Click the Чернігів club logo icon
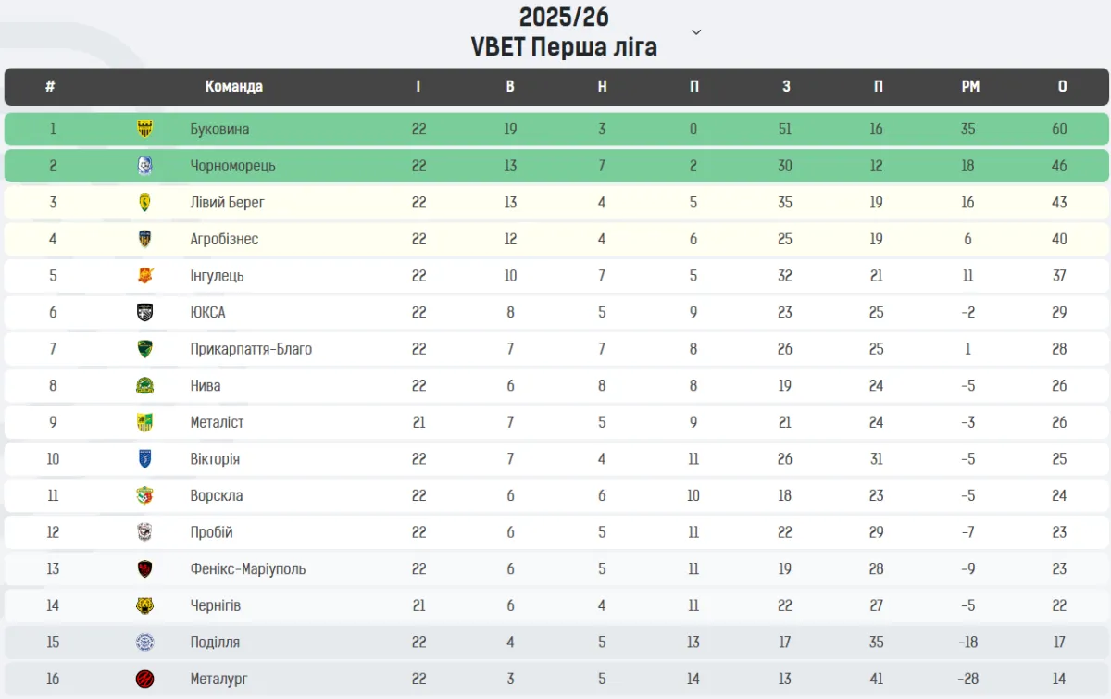 coord(144,605)
